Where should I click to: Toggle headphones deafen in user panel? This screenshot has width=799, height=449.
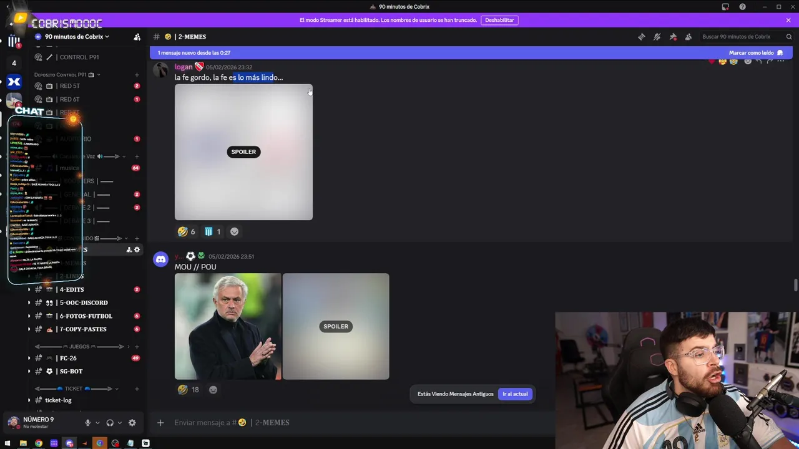pyautogui.click(x=110, y=423)
